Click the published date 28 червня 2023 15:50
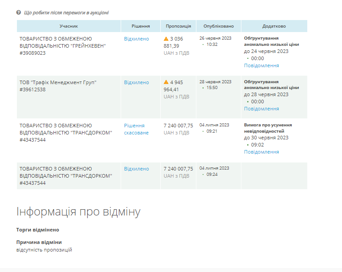The width and height of the screenshot is (342, 272). (215, 85)
